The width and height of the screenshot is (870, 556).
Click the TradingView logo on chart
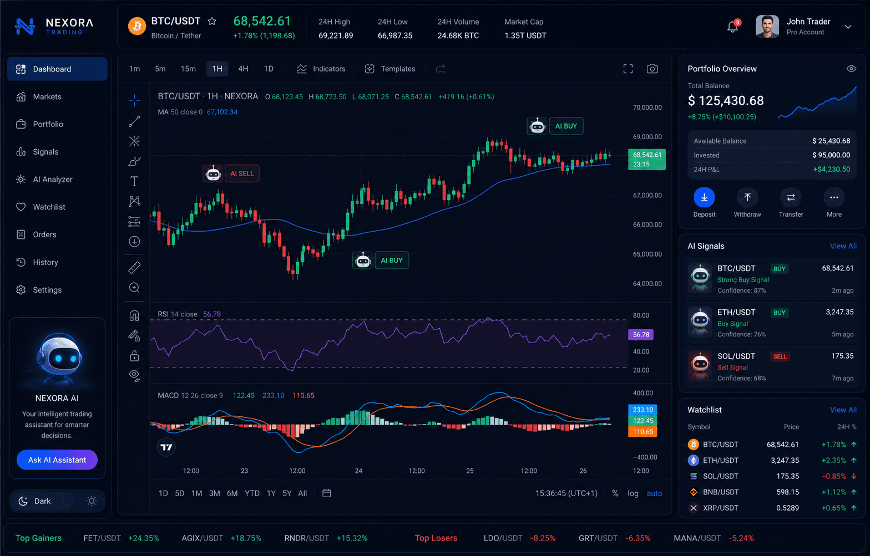[166, 447]
